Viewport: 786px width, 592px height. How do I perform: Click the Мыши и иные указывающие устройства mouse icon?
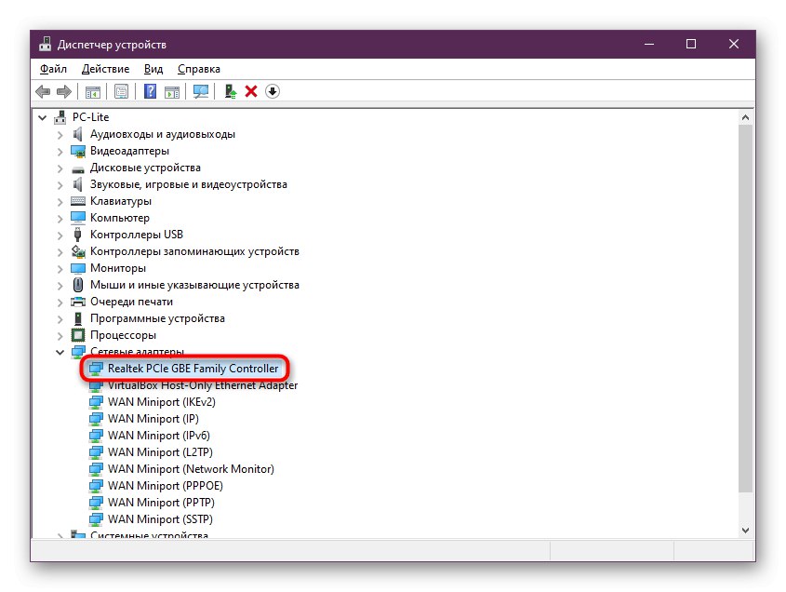[78, 285]
